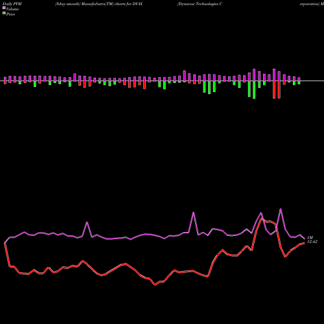
Task: Click the MunafaSutra charts for DVAX heading
Action: tap(98, 4)
